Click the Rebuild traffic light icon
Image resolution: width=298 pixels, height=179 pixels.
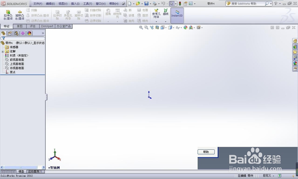coord(180,3)
